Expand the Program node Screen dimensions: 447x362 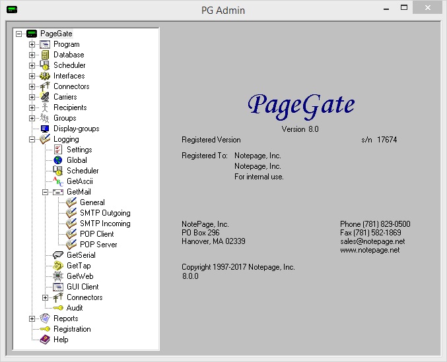(x=32, y=44)
